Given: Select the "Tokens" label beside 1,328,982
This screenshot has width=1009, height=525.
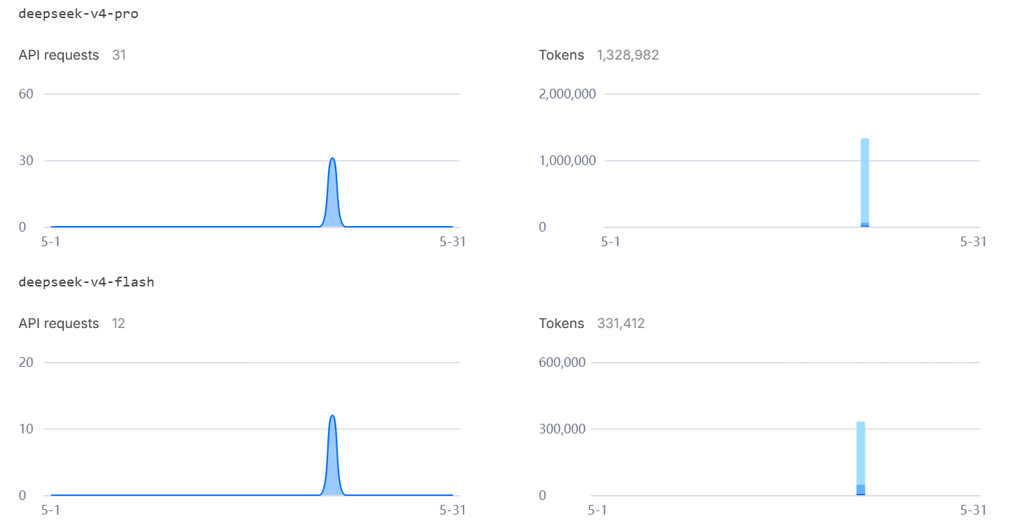Looking at the screenshot, I should click(x=562, y=55).
